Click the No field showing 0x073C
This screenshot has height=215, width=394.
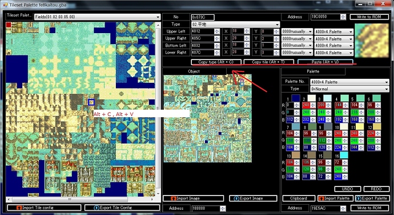[x=203, y=17]
